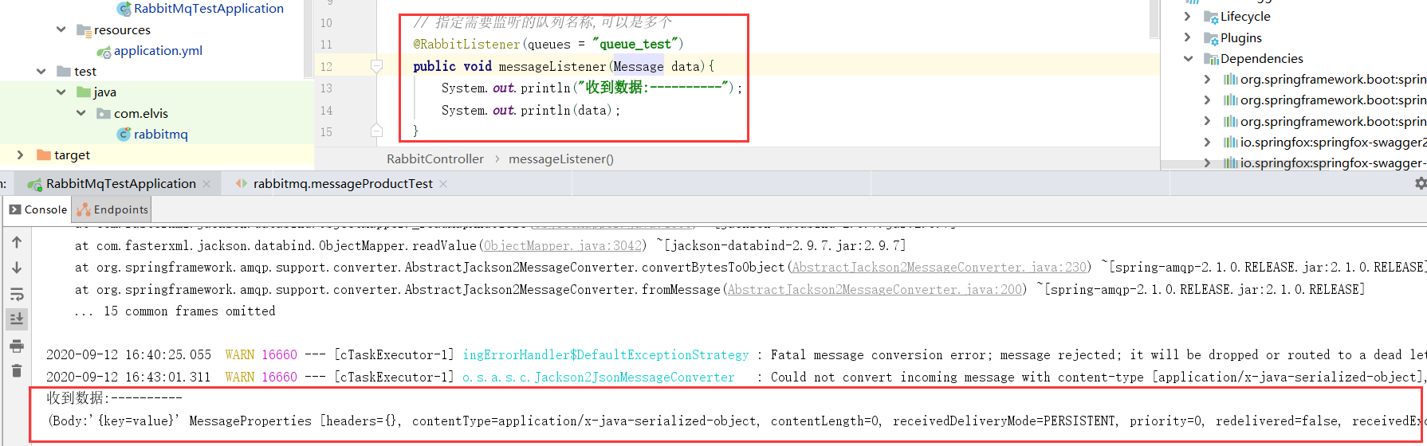The width and height of the screenshot is (1427, 446).
Task: Expand the Lifecycle node in Maven
Action: [1188, 16]
